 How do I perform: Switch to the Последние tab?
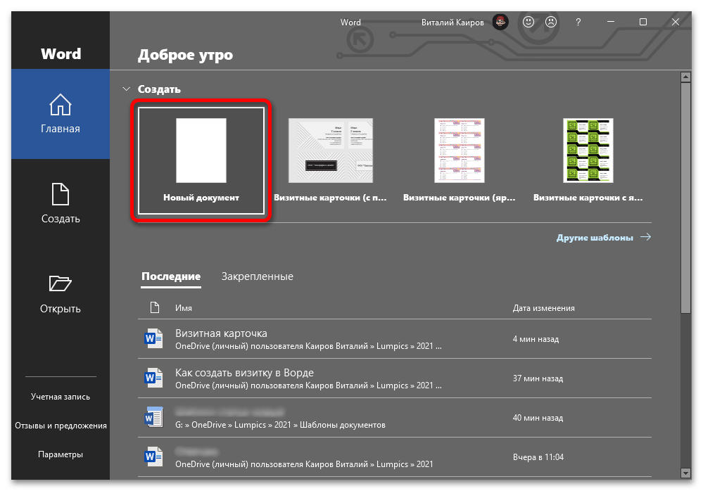[x=171, y=276]
